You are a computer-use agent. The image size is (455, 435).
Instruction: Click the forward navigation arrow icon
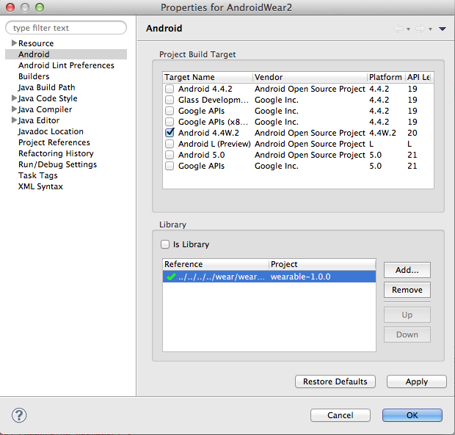coord(421,29)
